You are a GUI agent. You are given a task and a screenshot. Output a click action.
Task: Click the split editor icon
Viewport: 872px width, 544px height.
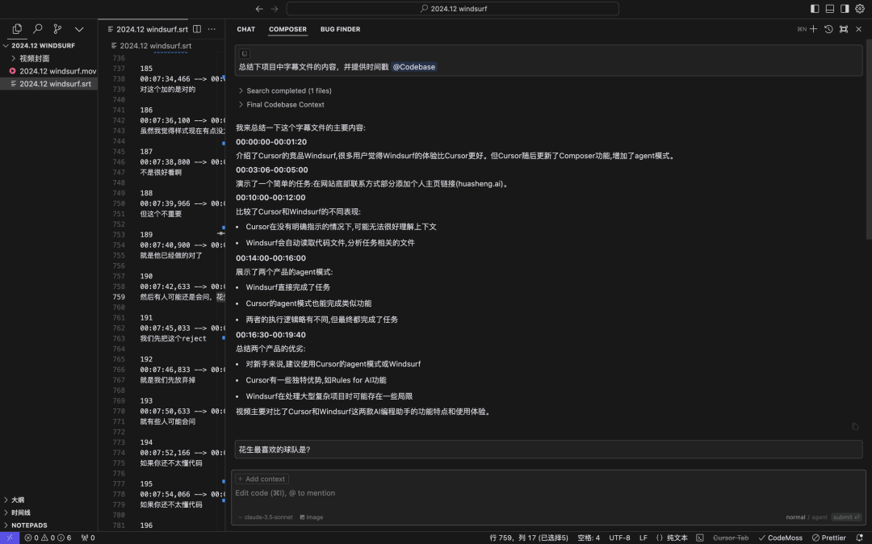point(197,29)
